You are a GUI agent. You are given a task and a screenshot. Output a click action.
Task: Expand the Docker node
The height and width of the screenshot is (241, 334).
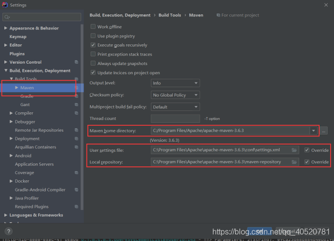pyautogui.click(x=11, y=181)
